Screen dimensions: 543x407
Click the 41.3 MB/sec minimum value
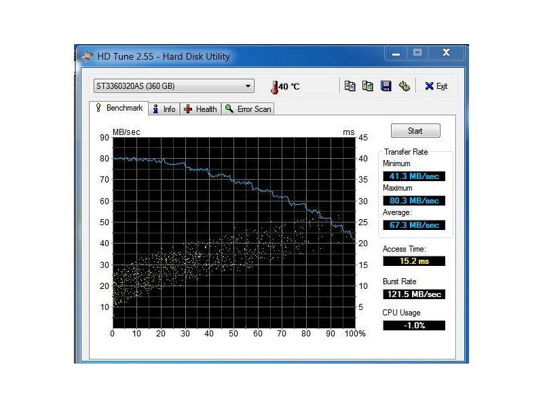click(x=414, y=176)
